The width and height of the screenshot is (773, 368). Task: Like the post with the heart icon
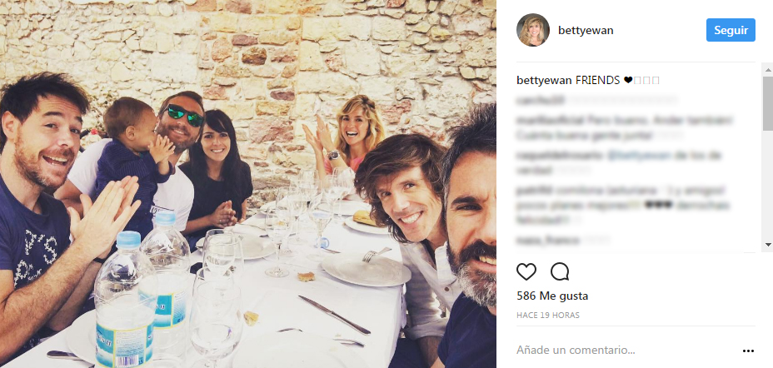point(526,271)
